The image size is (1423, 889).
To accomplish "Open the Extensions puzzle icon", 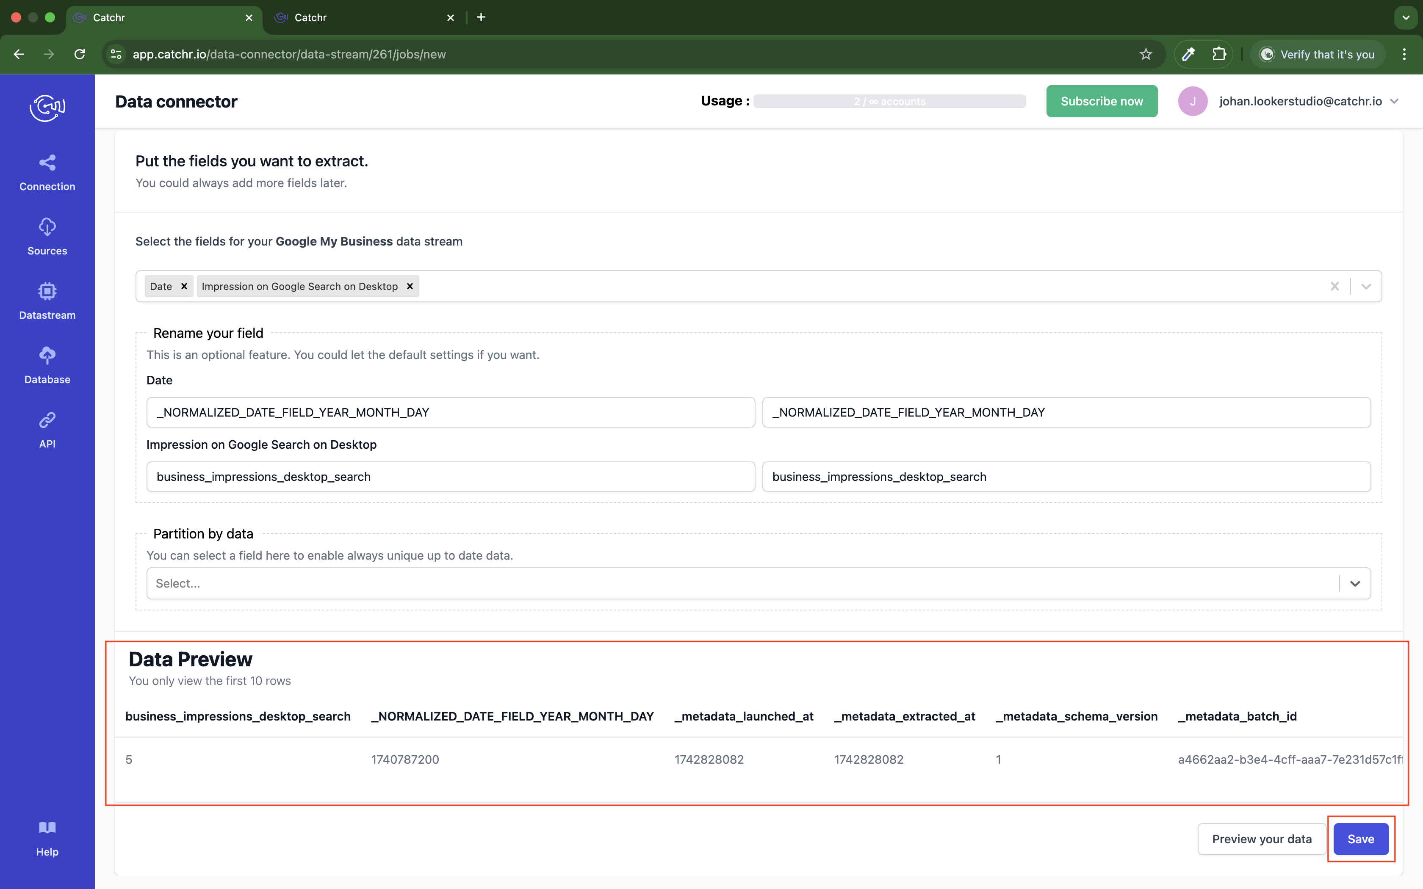I will point(1219,54).
